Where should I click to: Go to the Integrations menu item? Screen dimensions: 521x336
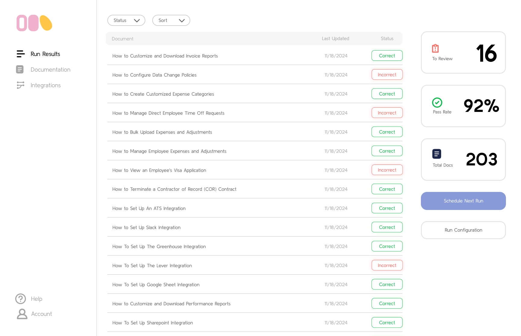click(x=46, y=85)
